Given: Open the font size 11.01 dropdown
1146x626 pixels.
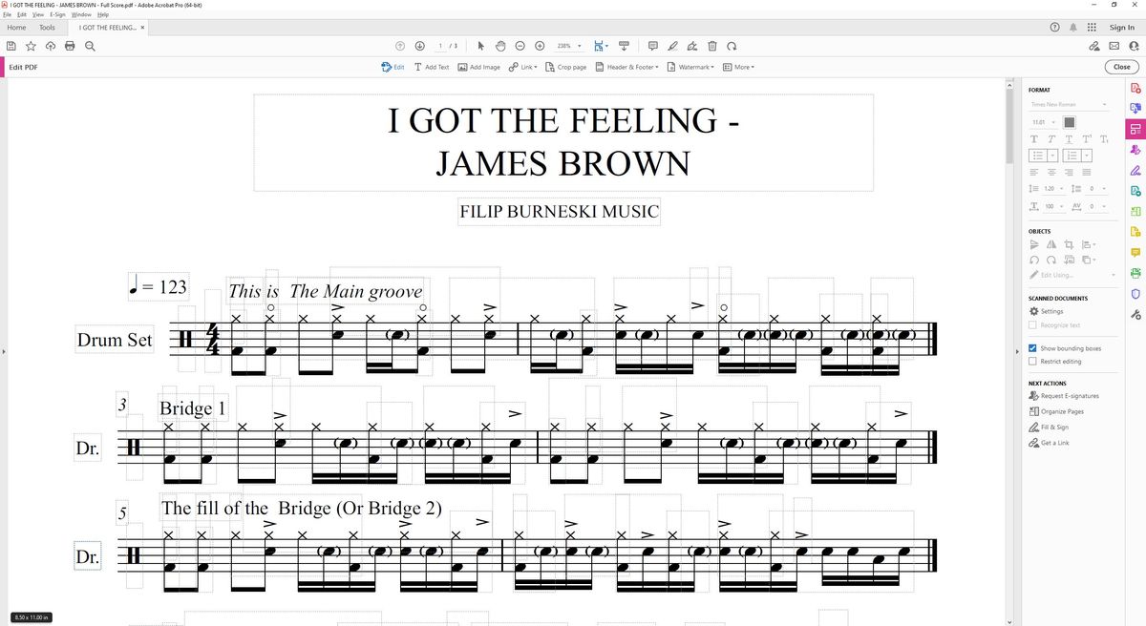Looking at the screenshot, I should coord(1044,122).
